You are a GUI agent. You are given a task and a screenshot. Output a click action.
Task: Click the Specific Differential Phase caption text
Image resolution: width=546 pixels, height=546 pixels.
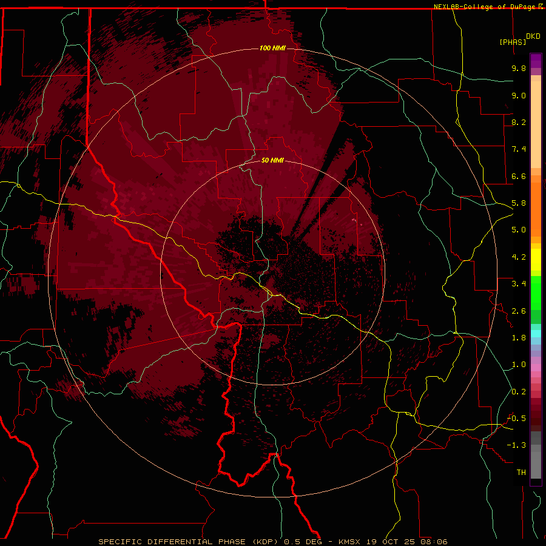272,542
